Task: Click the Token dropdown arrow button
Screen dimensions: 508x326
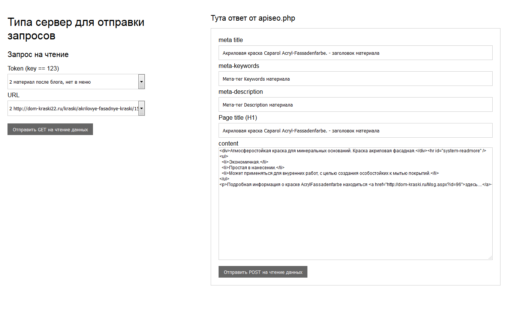Action: 141,82
